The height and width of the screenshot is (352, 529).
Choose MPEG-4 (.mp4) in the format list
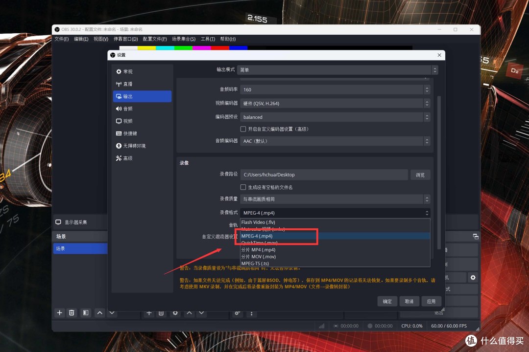point(335,236)
